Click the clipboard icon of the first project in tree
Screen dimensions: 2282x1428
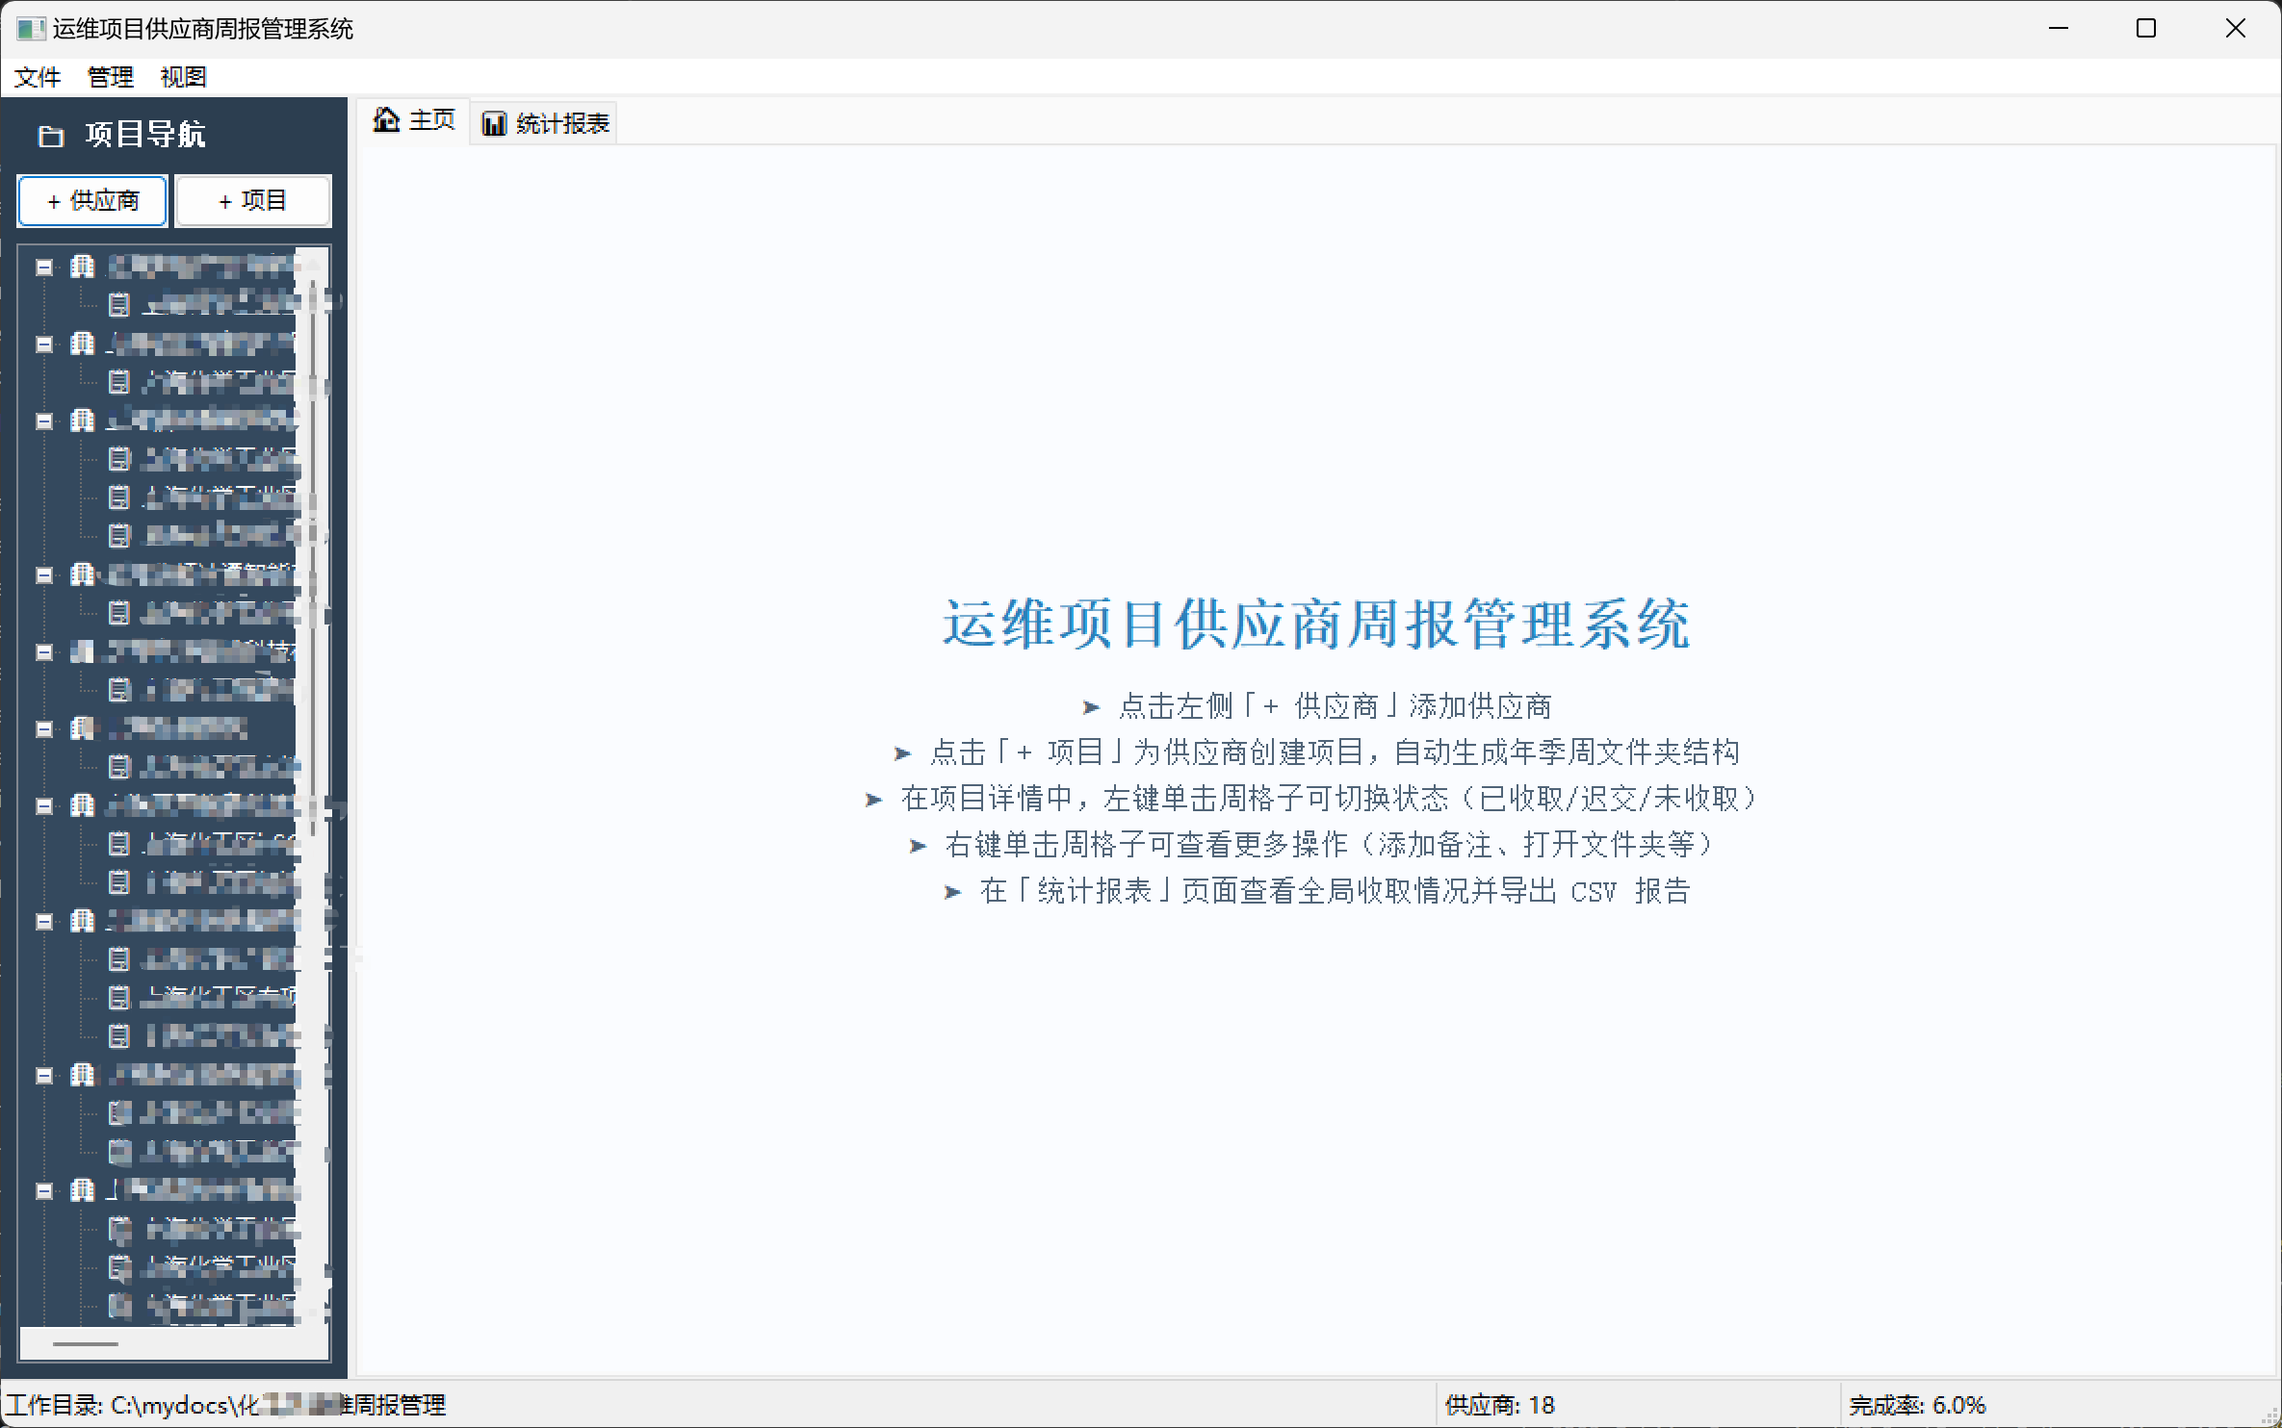pyautogui.click(x=118, y=305)
